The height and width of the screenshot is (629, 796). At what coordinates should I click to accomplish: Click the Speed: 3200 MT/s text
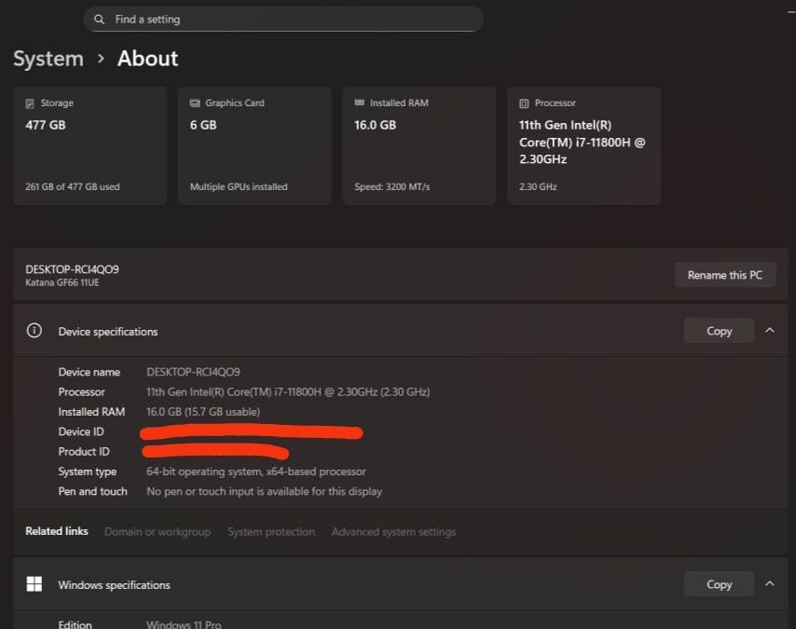click(x=391, y=186)
